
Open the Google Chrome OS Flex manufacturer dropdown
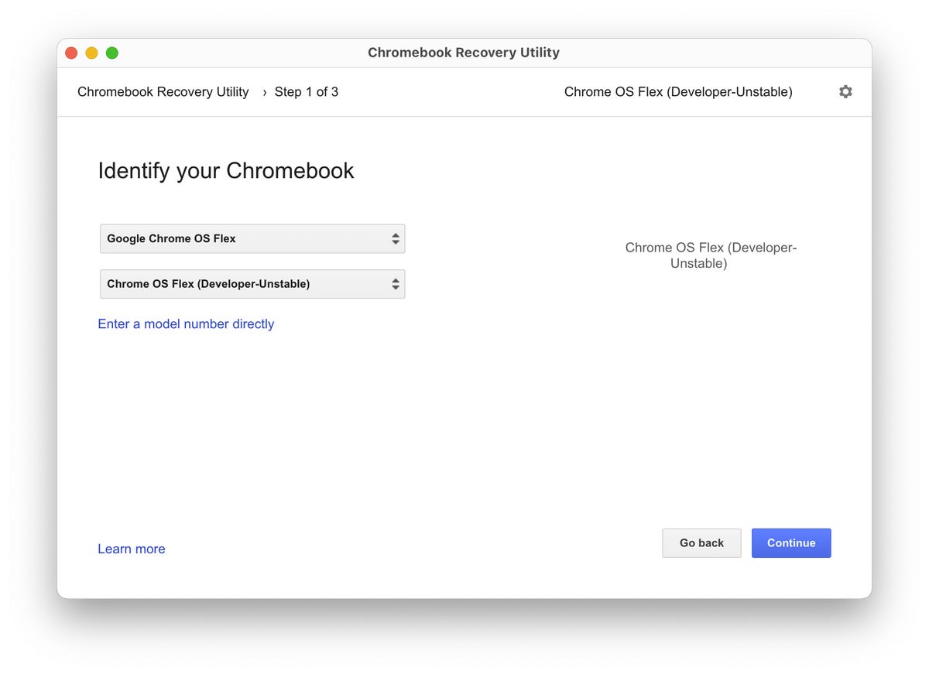(252, 238)
